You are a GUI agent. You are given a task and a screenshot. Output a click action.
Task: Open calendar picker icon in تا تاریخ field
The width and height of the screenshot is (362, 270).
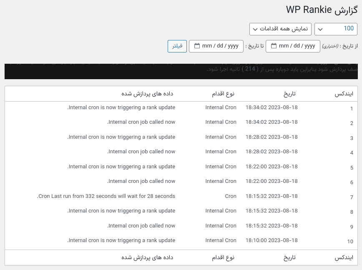point(197,46)
